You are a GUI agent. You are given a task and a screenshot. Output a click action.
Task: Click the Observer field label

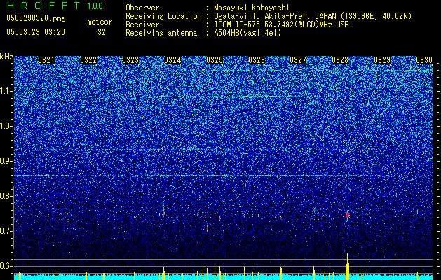(x=142, y=8)
